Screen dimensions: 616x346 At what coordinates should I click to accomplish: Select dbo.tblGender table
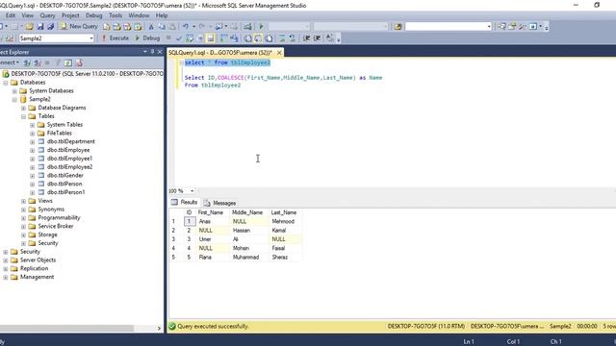[x=64, y=175]
